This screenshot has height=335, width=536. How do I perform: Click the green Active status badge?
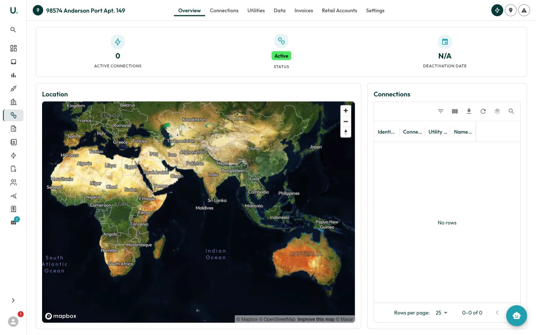click(x=281, y=56)
